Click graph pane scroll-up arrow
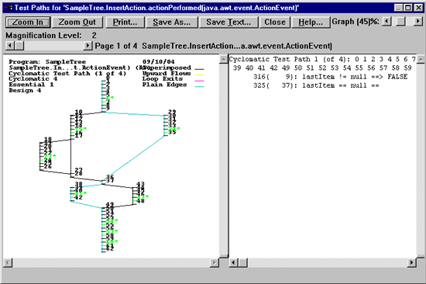Image resolution: width=426 pixels, height=284 pixels. pyautogui.click(x=223, y=59)
